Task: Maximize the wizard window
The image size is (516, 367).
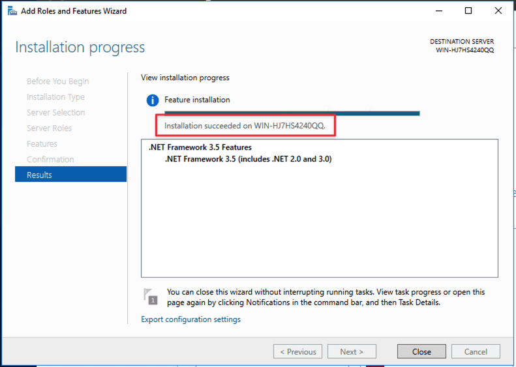Action: [468, 11]
